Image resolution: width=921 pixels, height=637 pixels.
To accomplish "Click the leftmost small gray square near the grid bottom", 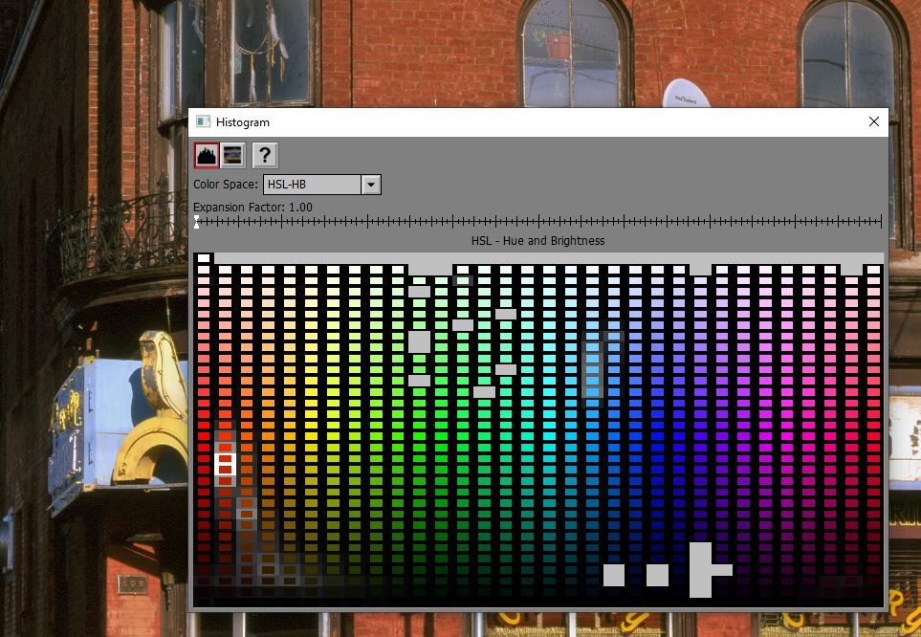I will tap(614, 575).
